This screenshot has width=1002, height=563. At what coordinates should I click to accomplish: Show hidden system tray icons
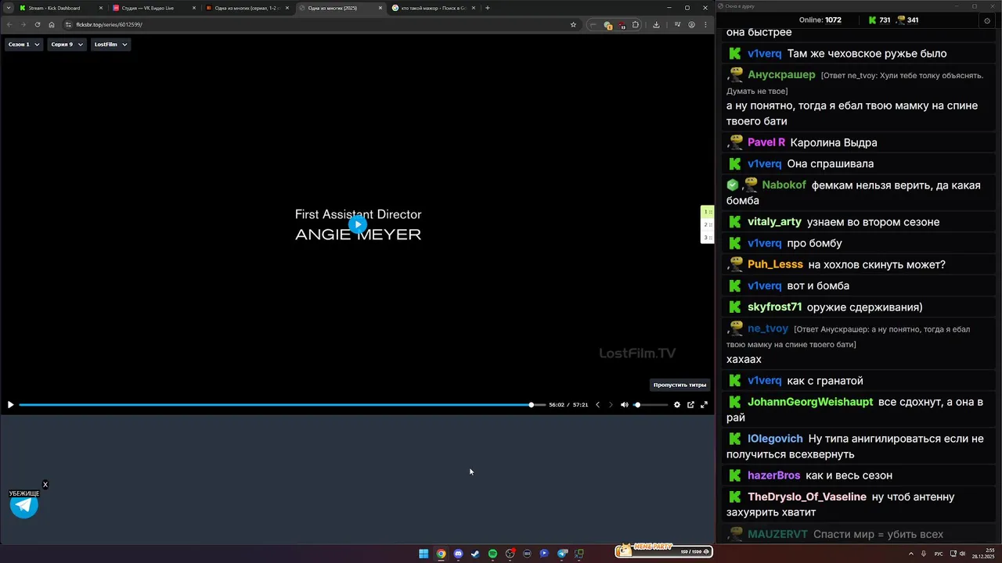(x=911, y=554)
